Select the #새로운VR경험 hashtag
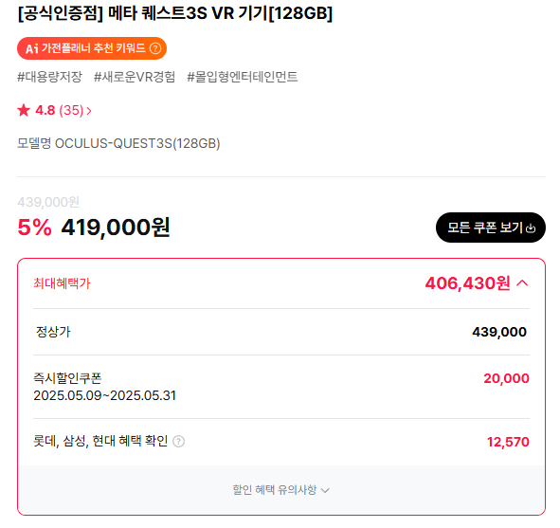The width and height of the screenshot is (560, 528). pyautogui.click(x=135, y=77)
